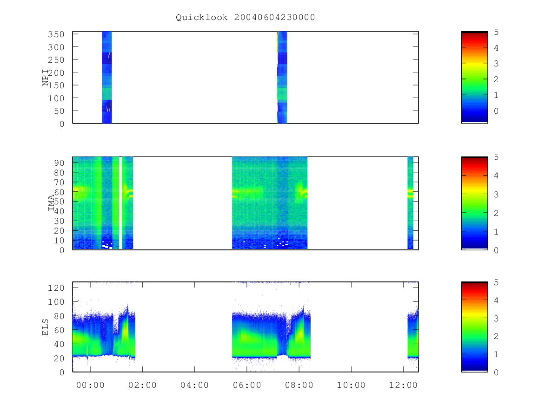Click the 00:00 time axis label
Image resolution: width=558 pixels, height=418 pixels.
[90, 385]
